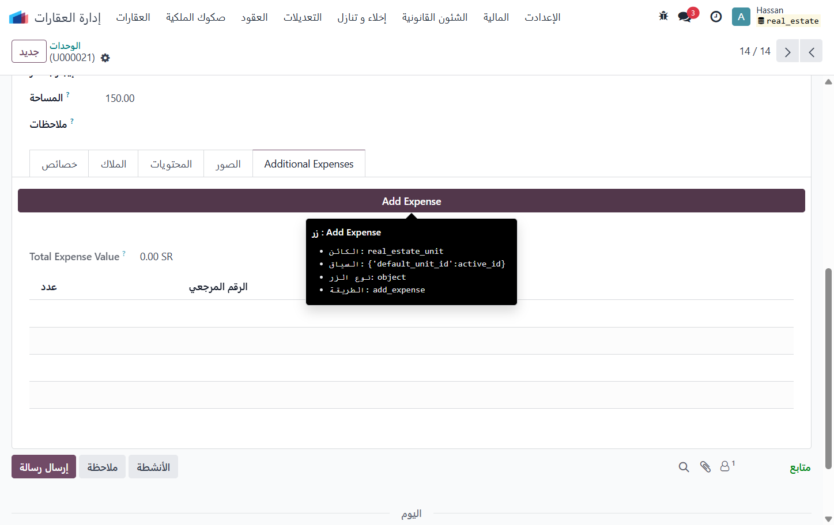Open the messages conversations icon

coord(685,17)
